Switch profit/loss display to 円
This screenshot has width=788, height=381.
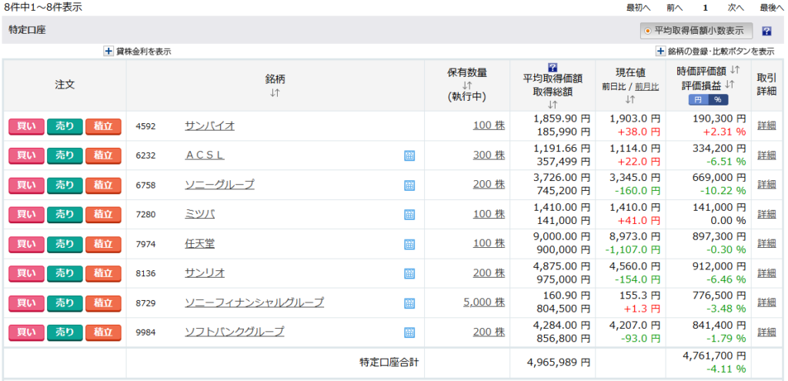[698, 99]
